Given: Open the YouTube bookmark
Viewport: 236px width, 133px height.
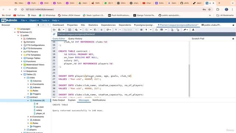Looking at the screenshot, I should click(19, 15).
